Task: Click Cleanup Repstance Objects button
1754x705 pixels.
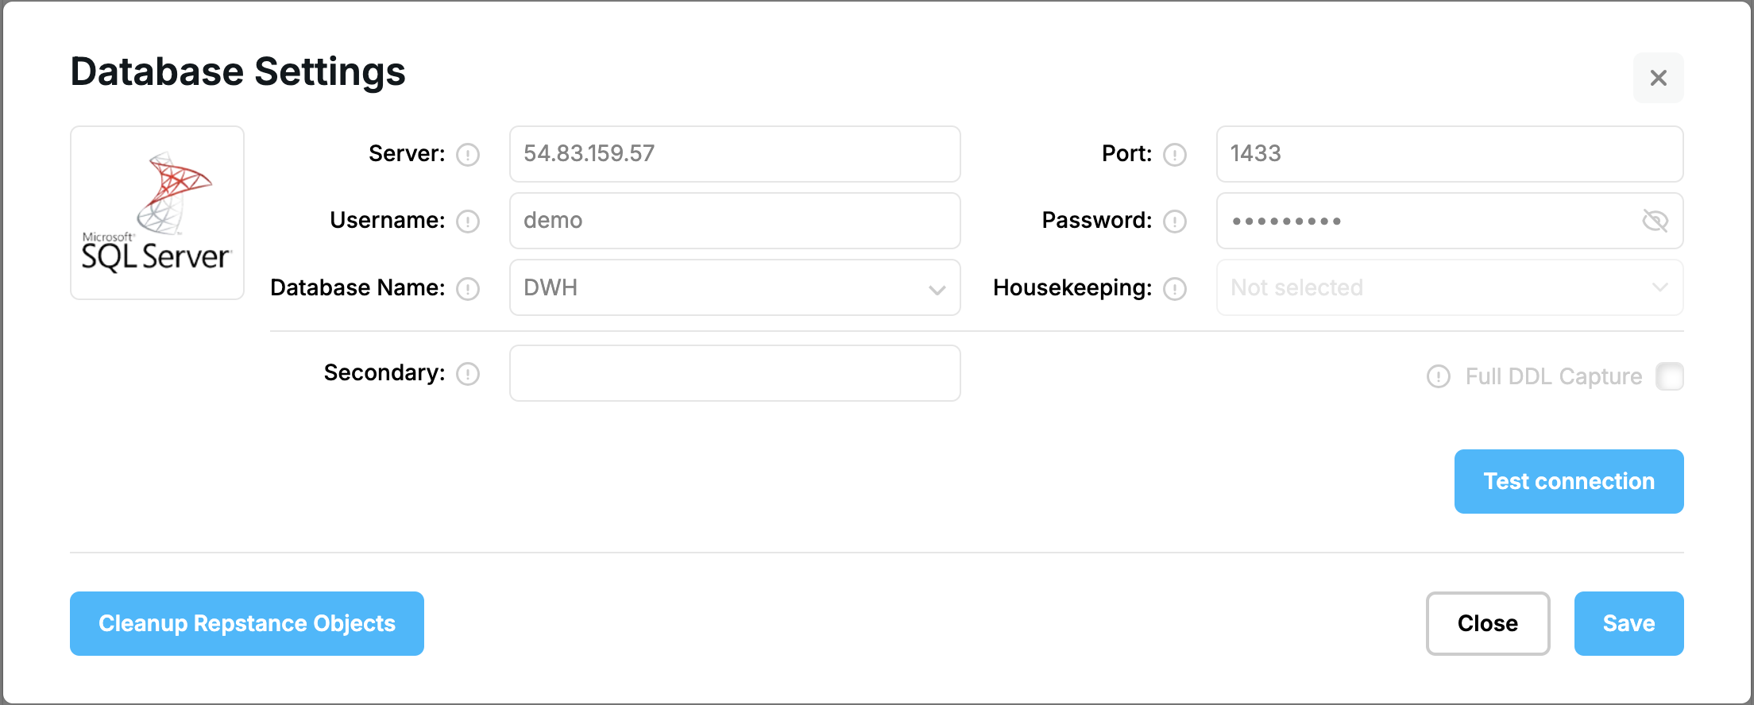Action: [x=247, y=623]
